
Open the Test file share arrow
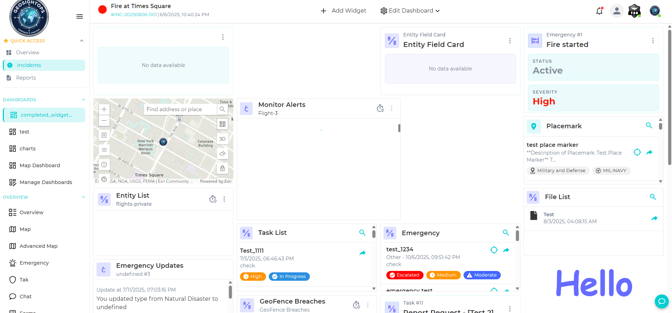[654, 218]
